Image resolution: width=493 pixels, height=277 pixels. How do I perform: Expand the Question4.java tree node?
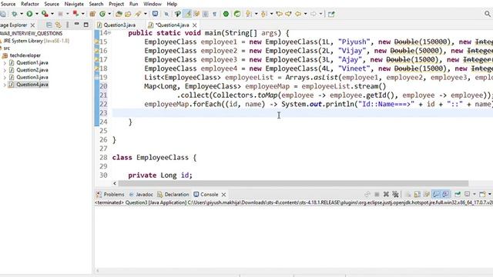coord(5,85)
